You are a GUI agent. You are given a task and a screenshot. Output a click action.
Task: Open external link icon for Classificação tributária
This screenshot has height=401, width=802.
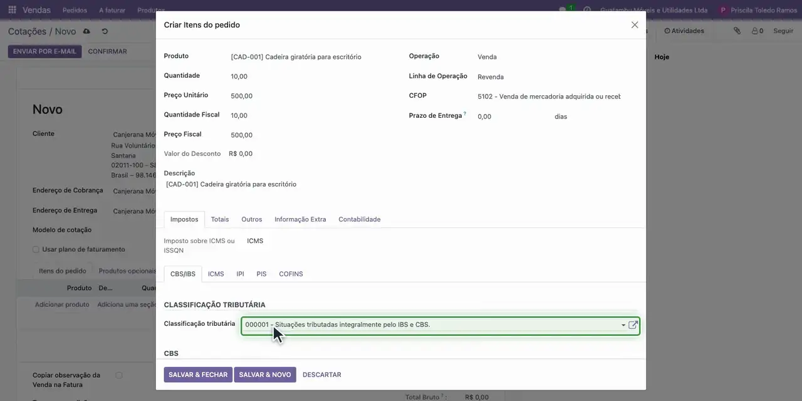[x=633, y=325]
